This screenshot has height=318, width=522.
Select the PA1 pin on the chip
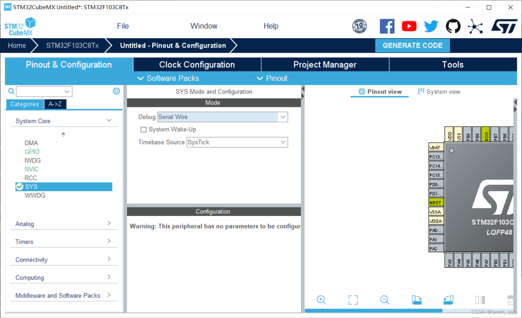436,239
